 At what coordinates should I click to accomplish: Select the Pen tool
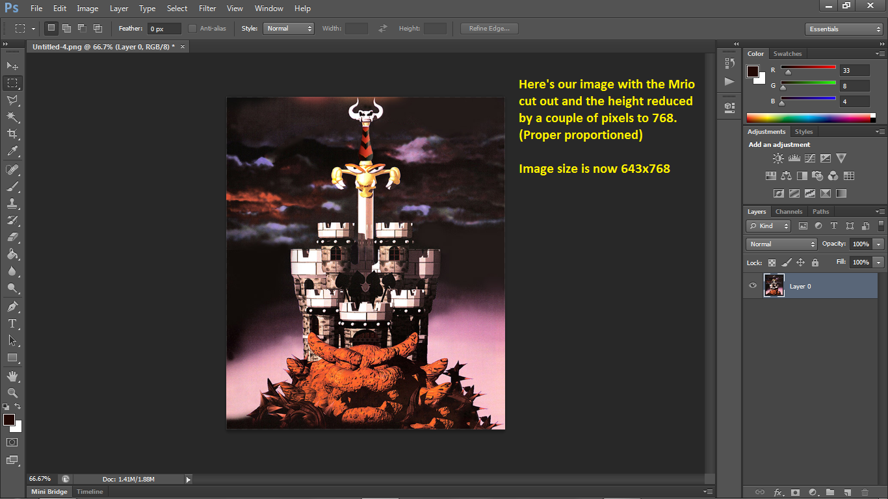click(12, 307)
